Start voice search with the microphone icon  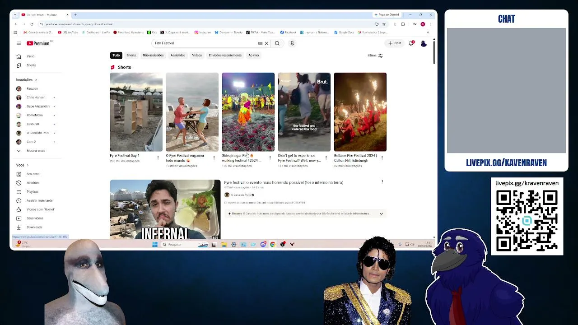pyautogui.click(x=292, y=43)
